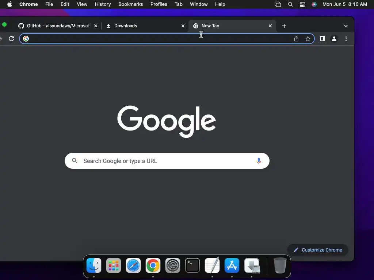374x280 pixels.
Task: Open the Chrome menu in menu bar
Action: [28, 4]
